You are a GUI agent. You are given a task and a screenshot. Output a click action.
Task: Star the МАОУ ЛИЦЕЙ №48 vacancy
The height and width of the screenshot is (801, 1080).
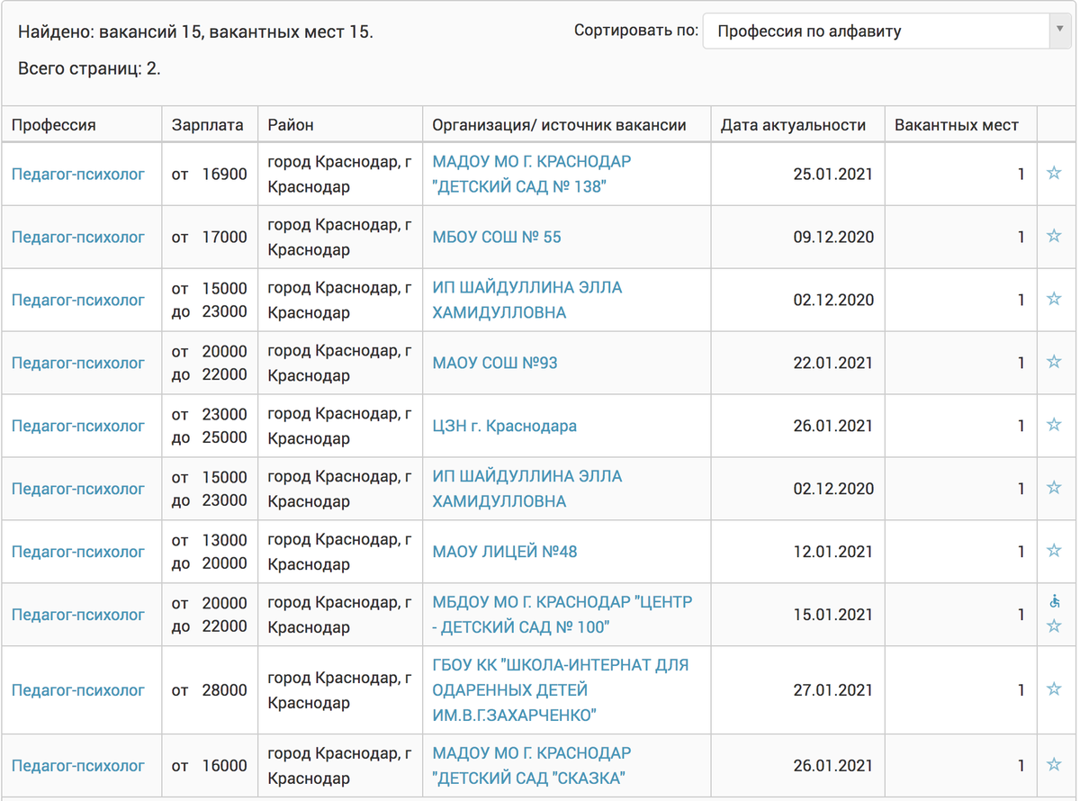(1056, 552)
